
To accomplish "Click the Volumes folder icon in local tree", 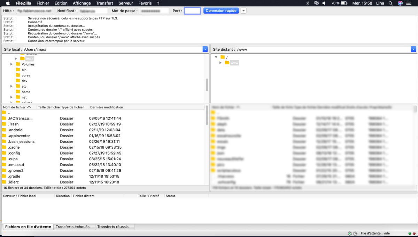I will (x=18, y=64).
